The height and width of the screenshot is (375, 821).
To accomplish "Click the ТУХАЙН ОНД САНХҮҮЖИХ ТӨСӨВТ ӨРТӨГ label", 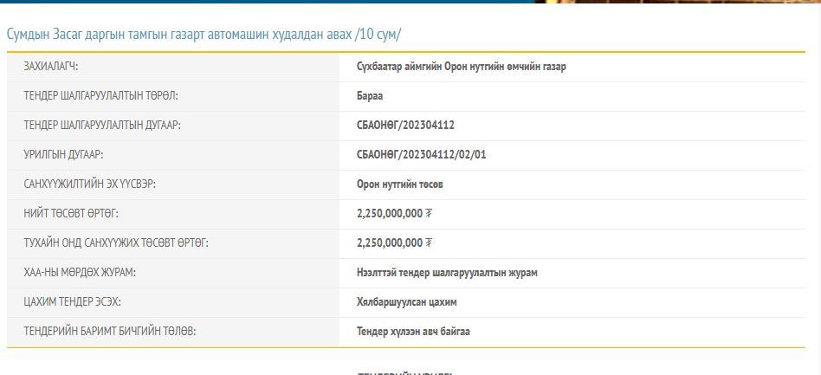I will point(116,243).
